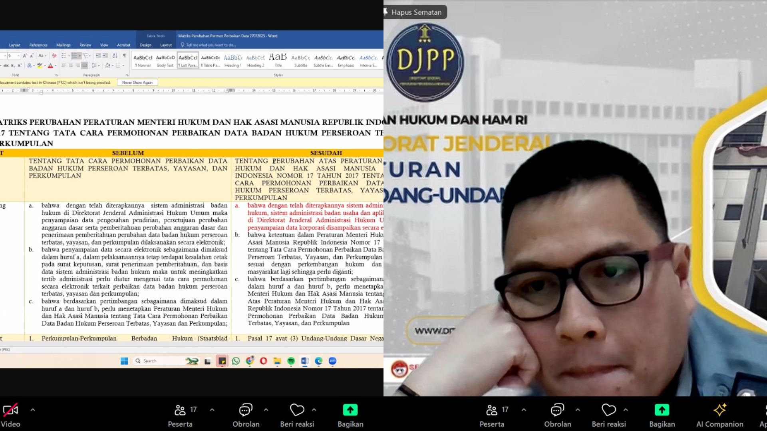767x431 pixels.
Task: Open the Shading dropdown arrow
Action: (x=113, y=65)
